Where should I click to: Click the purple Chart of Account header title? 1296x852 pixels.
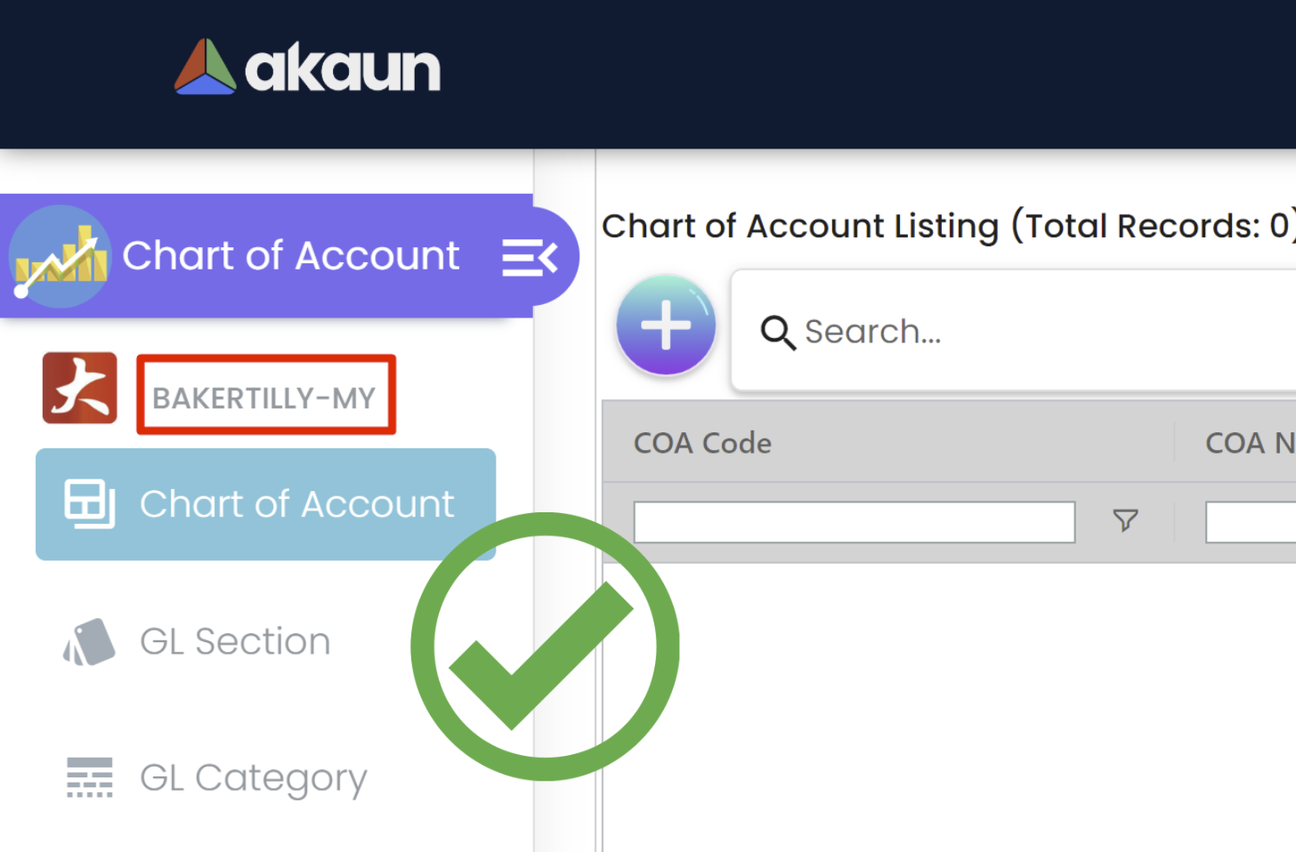pos(290,256)
